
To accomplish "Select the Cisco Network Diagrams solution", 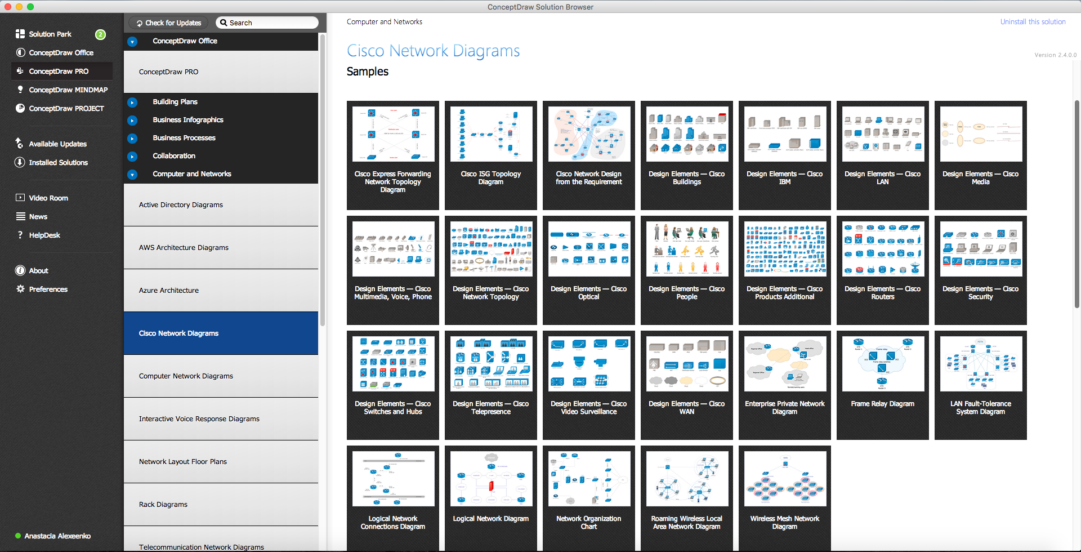I will pyautogui.click(x=221, y=333).
